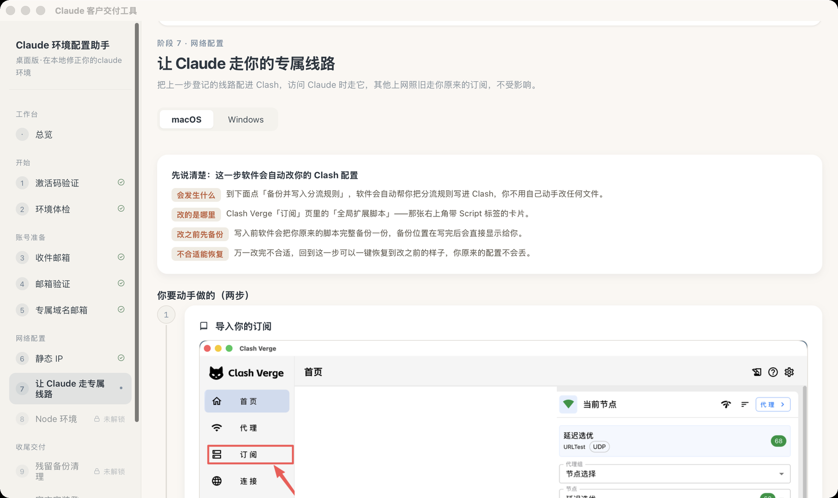Click the home icon beside 首页
838x498 pixels.
point(217,401)
